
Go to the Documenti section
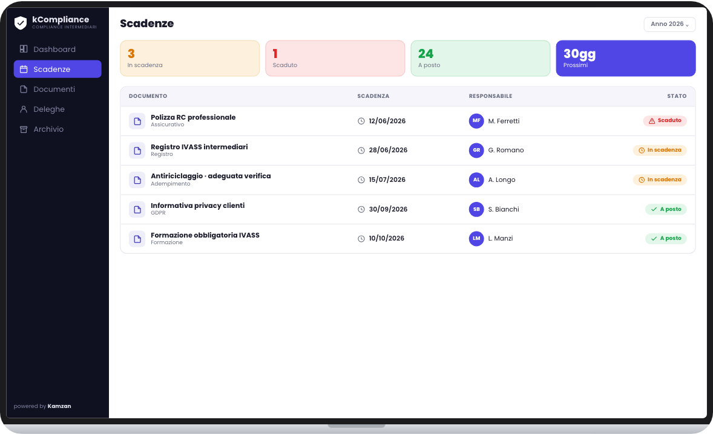57,89
